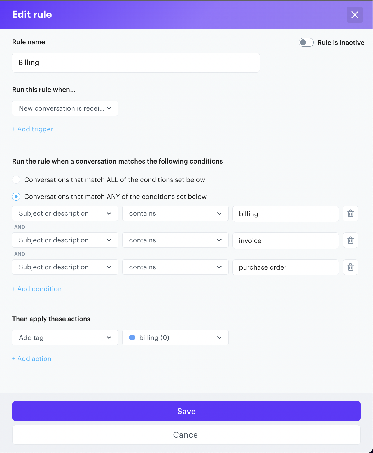Click the '+ Add action' link
The height and width of the screenshot is (453, 373).
click(x=32, y=359)
